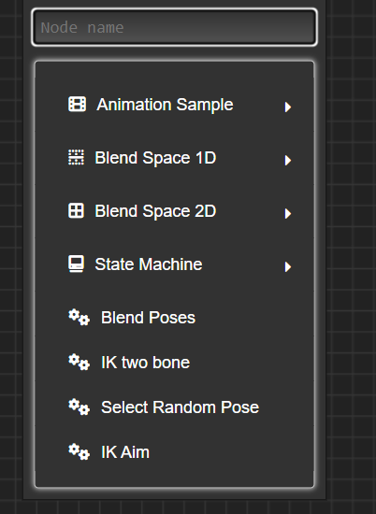Viewport: 376px width, 514px height.
Task: Click the Blend Space 2D grid icon
Action: point(76,210)
